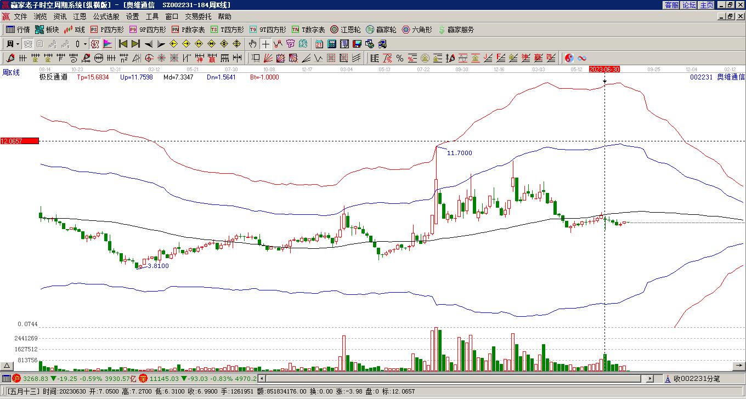
Task: Open the 公式选股 menu
Action: click(x=106, y=17)
